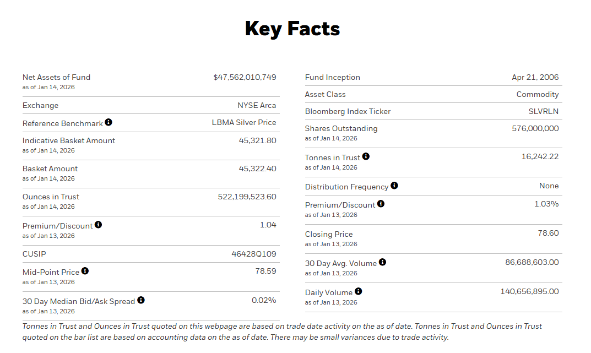
Task: Click the Tonnes in Trust info icon
Action: 366,156
